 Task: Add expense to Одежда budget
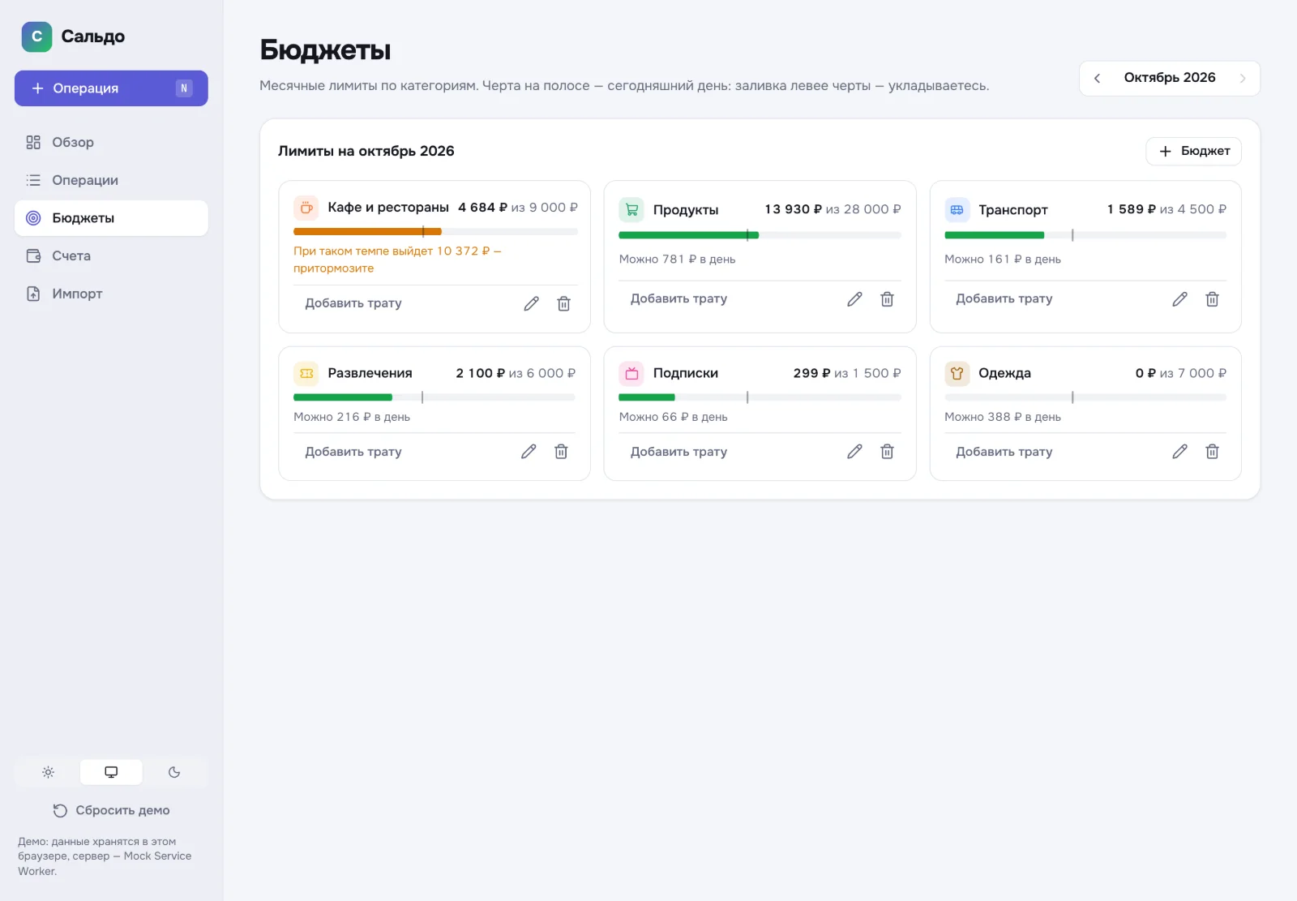point(1004,452)
